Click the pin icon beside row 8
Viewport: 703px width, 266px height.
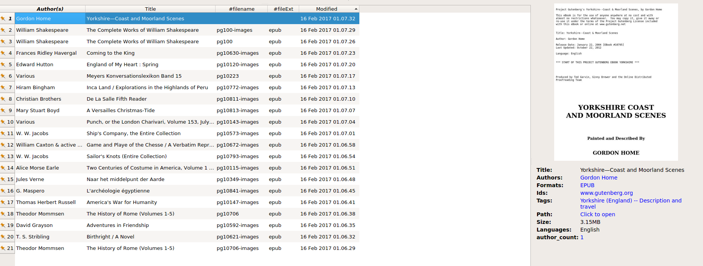tap(3, 99)
